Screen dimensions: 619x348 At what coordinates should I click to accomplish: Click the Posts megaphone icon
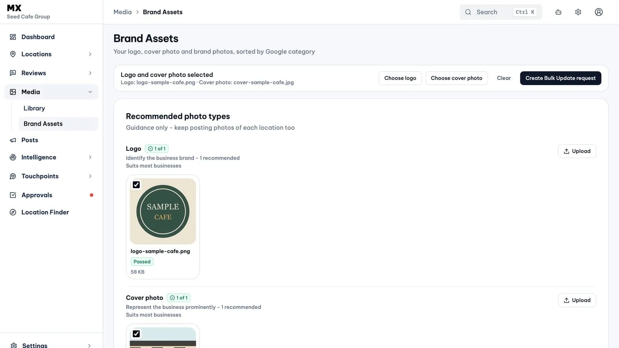tap(13, 140)
